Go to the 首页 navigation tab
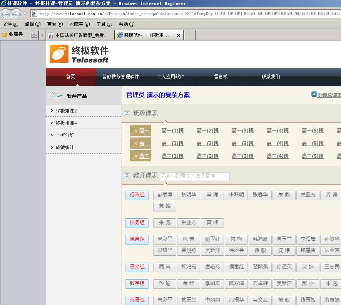The height and width of the screenshot is (305, 341). [71, 77]
